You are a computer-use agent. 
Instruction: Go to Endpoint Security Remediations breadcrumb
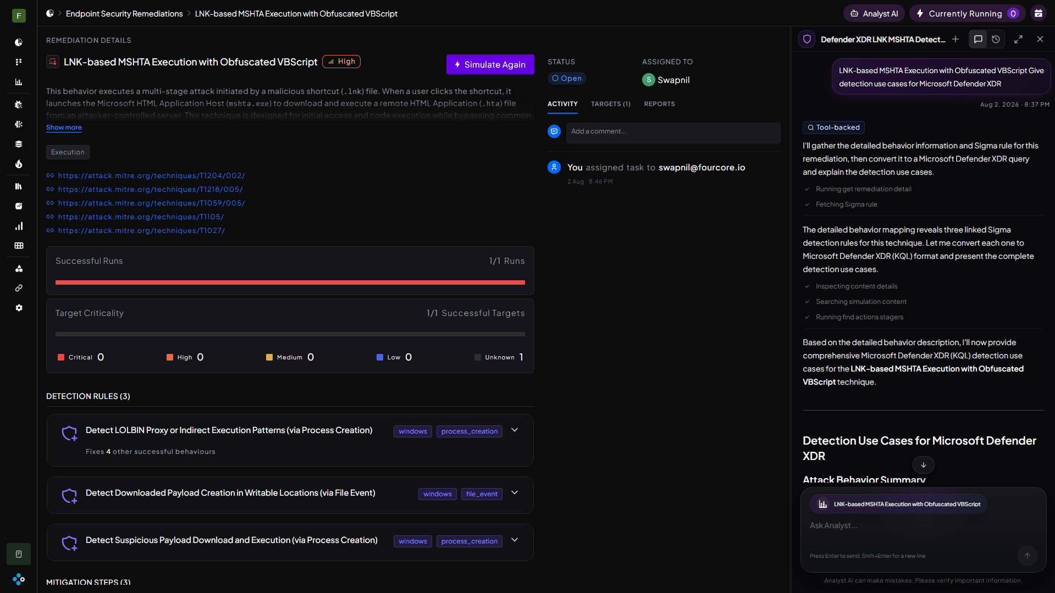pos(124,14)
